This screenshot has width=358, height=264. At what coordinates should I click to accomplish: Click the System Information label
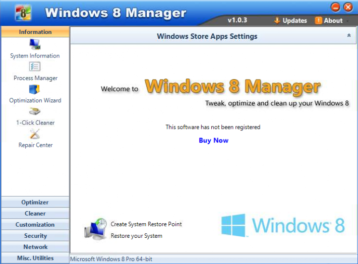[x=35, y=56]
